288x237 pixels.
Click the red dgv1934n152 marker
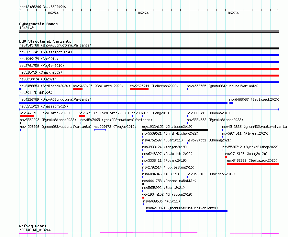pyautogui.click(x=143, y=198)
